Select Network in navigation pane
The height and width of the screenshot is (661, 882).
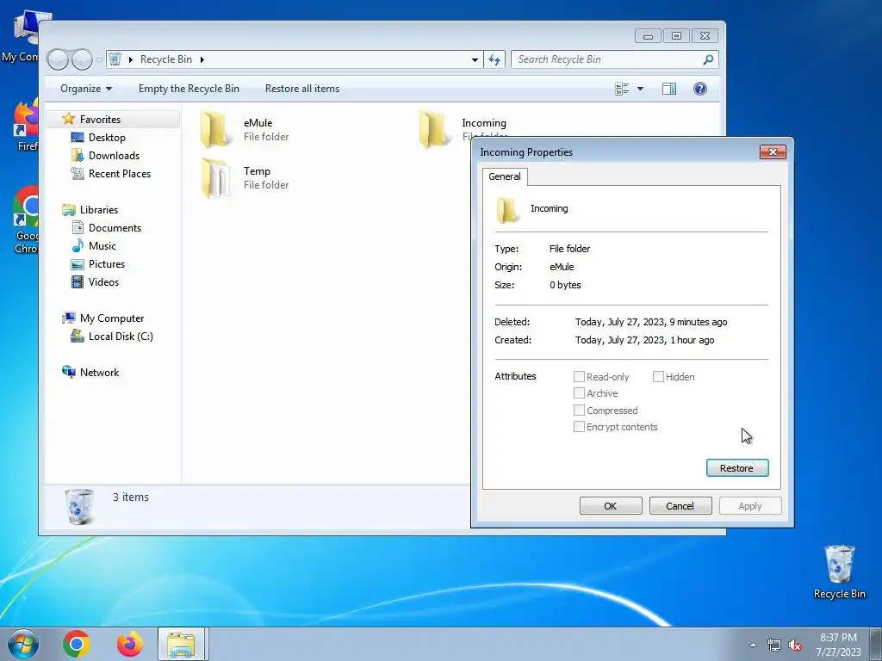click(x=90, y=372)
